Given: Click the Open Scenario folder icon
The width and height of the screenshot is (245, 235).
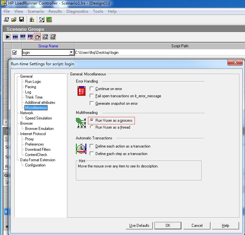Looking at the screenshot, I should [14, 20].
